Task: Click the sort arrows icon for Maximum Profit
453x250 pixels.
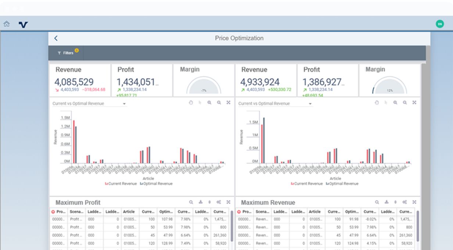Action: coord(210,202)
